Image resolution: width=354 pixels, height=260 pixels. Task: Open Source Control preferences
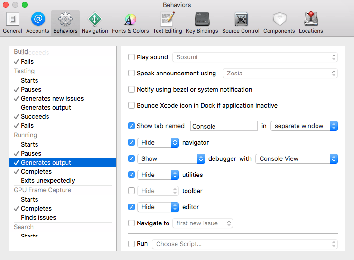241,23
